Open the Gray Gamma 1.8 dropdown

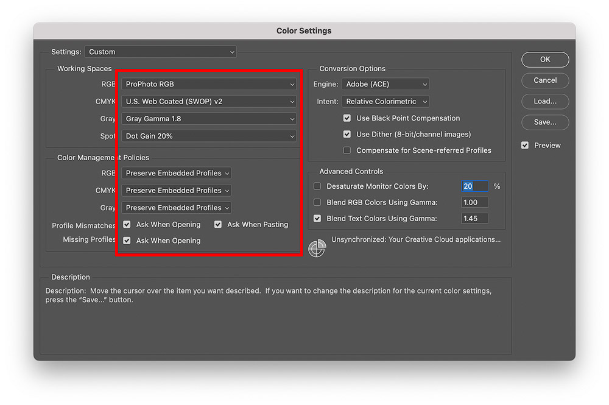point(209,119)
